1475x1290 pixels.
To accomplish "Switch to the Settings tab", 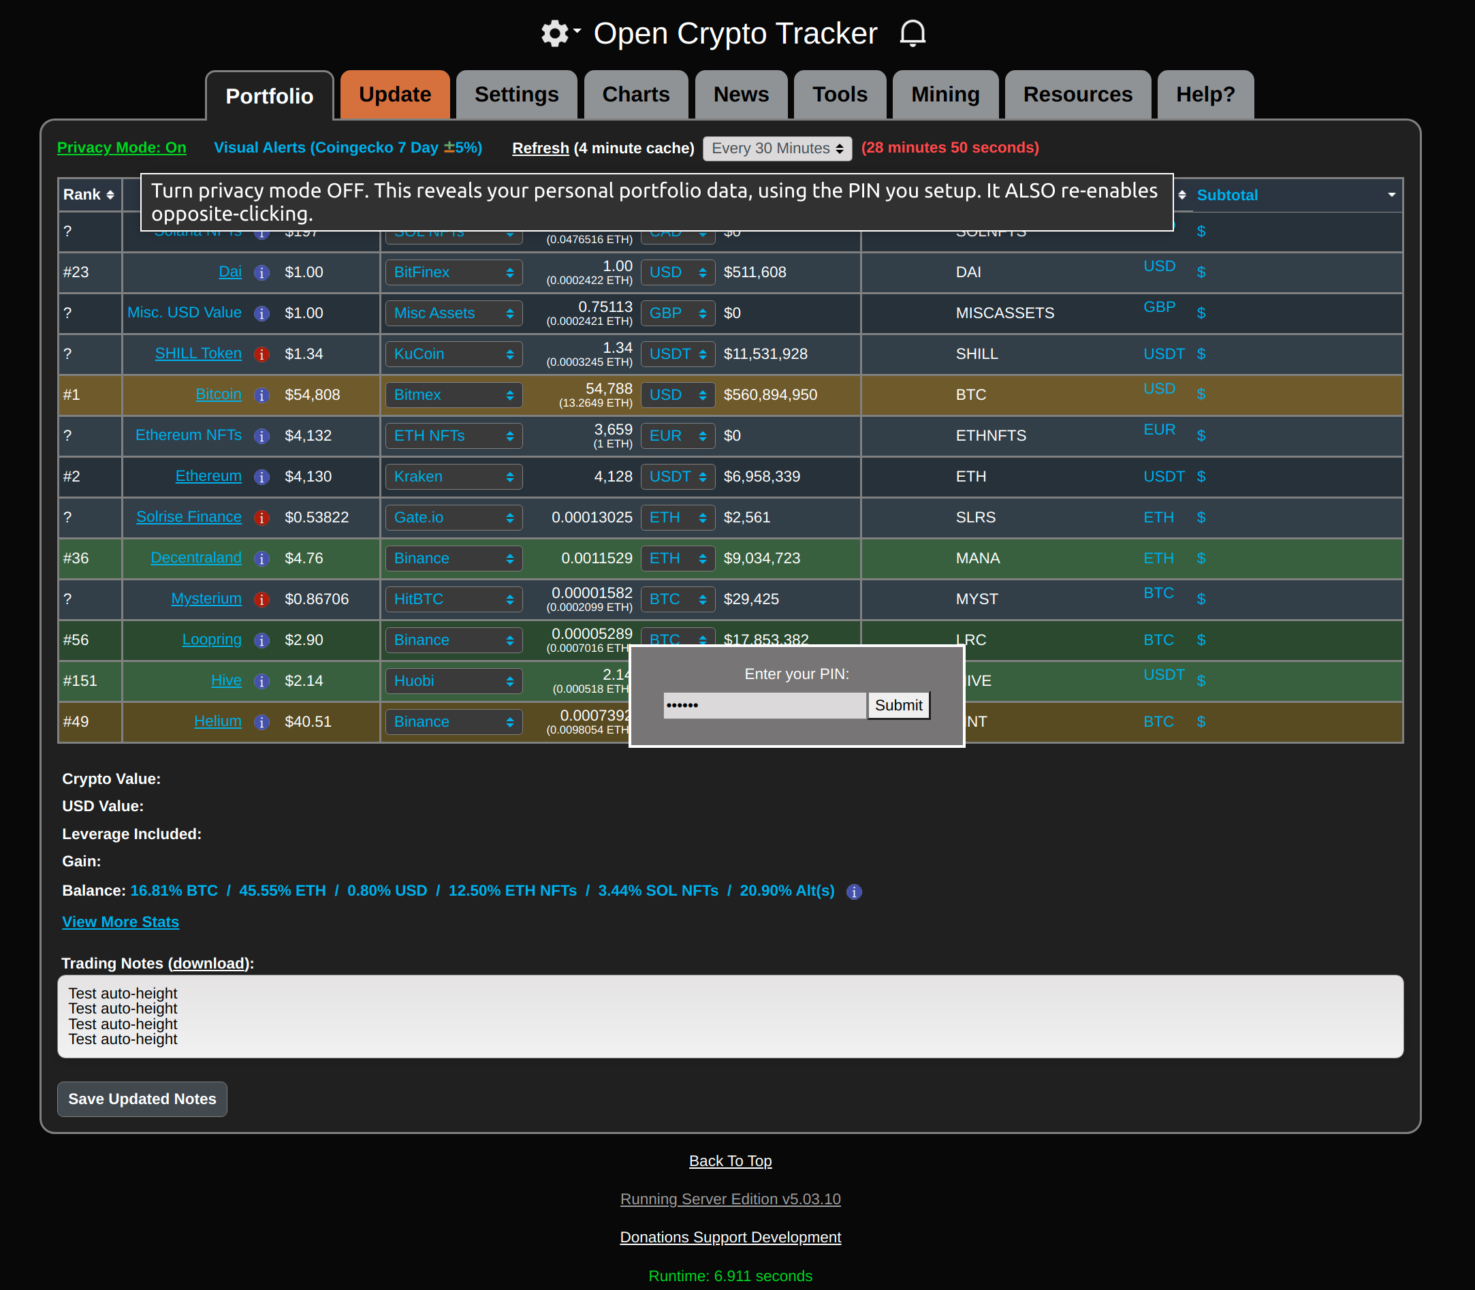I will (x=516, y=94).
